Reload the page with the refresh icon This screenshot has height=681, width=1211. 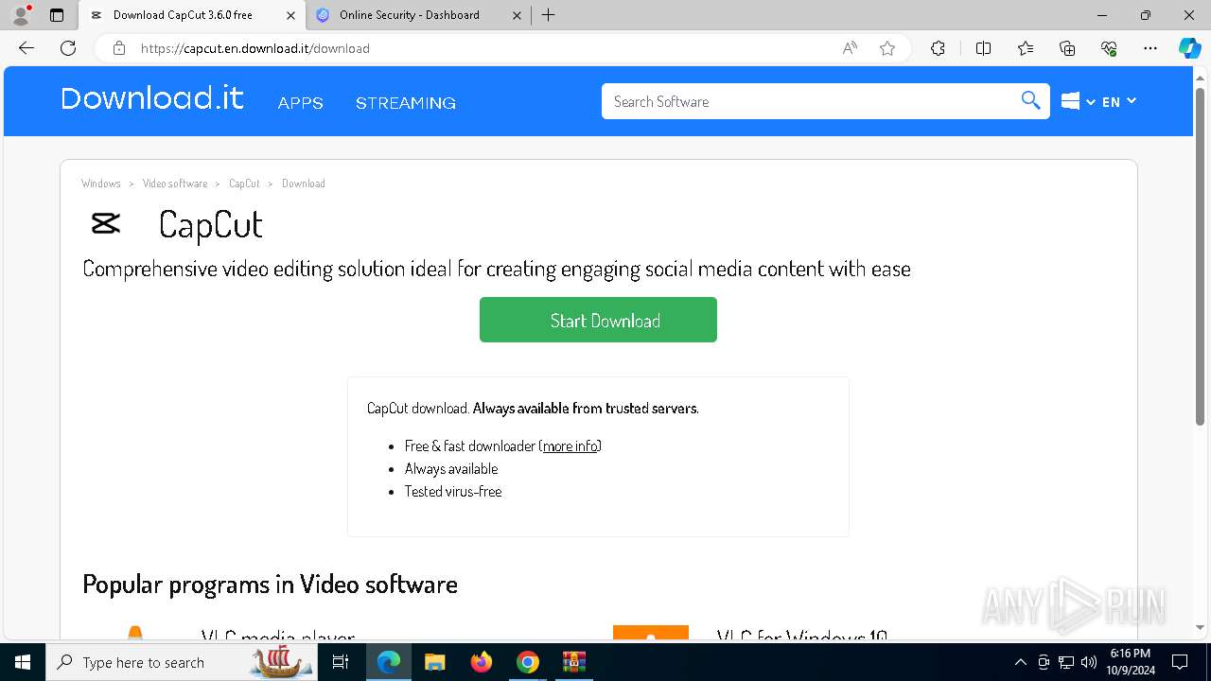tap(68, 48)
